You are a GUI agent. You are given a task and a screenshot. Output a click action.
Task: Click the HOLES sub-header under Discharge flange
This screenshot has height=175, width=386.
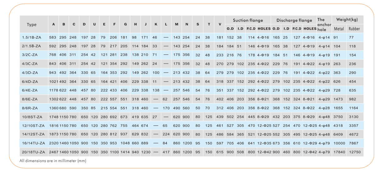point(310,29)
